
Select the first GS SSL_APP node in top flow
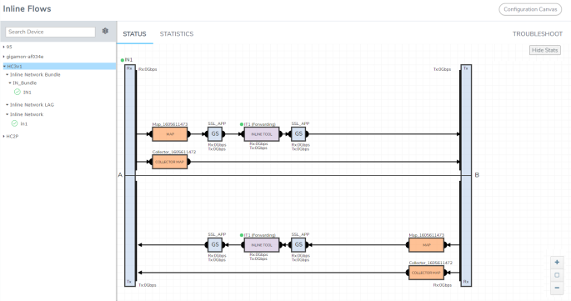(215, 134)
